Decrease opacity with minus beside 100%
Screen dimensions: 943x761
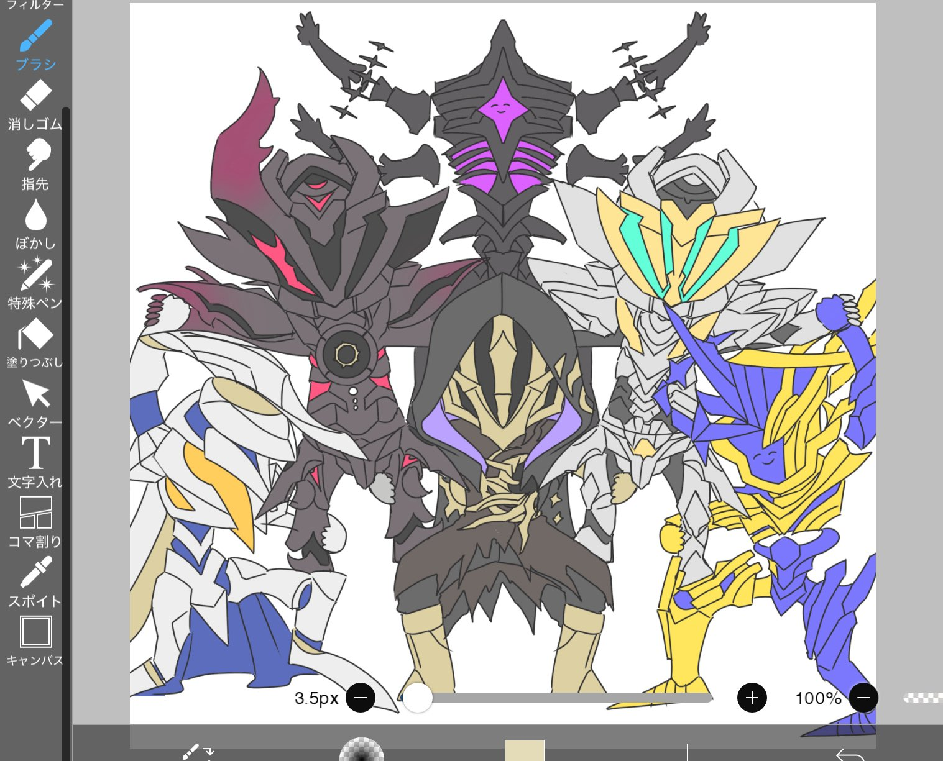click(x=863, y=698)
